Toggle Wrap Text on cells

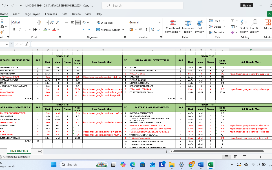(105, 23)
